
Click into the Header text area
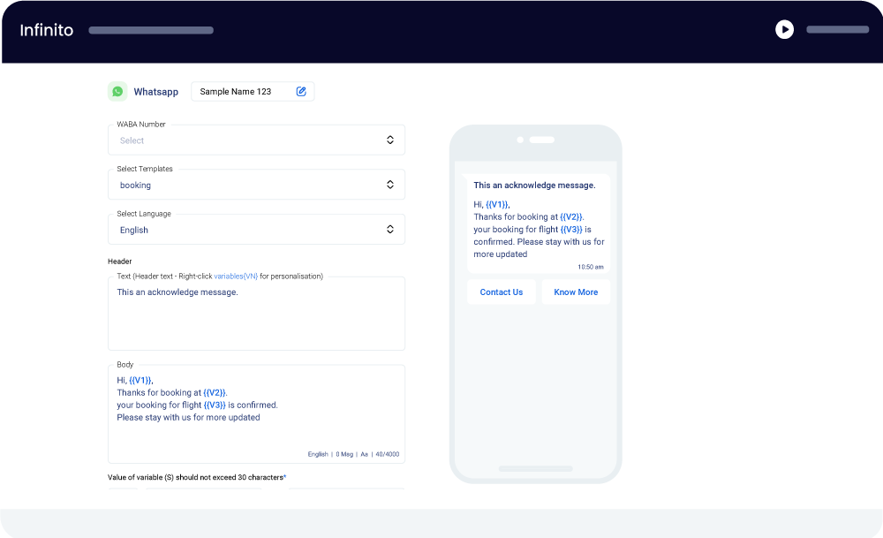(x=256, y=314)
